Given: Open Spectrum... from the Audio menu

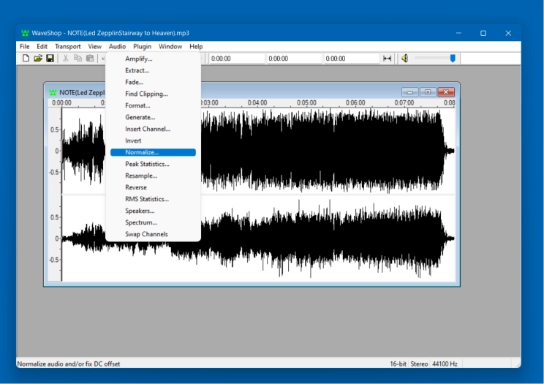Looking at the screenshot, I should pyautogui.click(x=153, y=222).
